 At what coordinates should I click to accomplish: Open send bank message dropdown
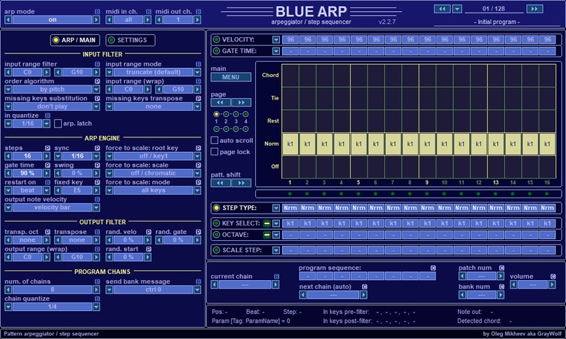click(197, 289)
